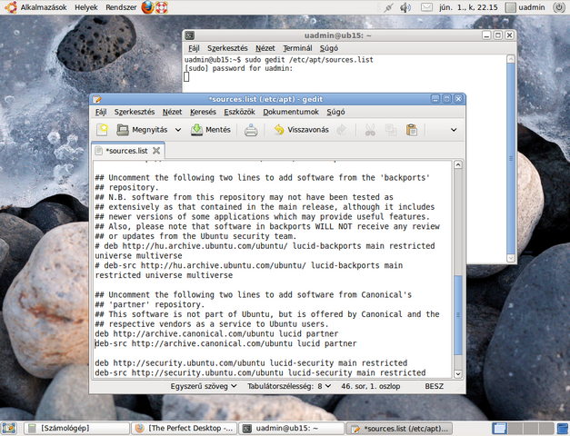The height and width of the screenshot is (436, 570).
Task: Click the Mentés (save) button
Action: click(210, 130)
